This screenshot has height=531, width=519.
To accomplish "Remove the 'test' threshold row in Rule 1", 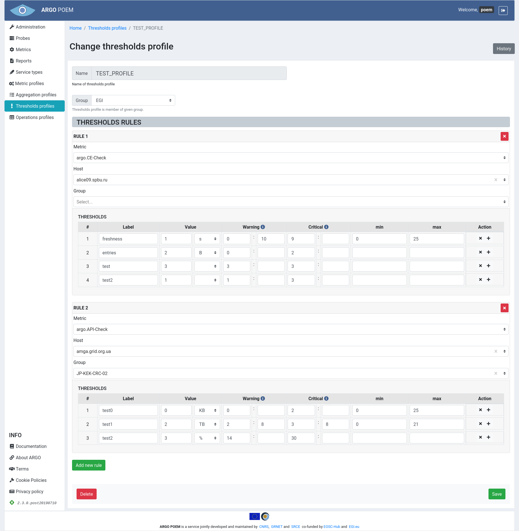I will coord(480,266).
